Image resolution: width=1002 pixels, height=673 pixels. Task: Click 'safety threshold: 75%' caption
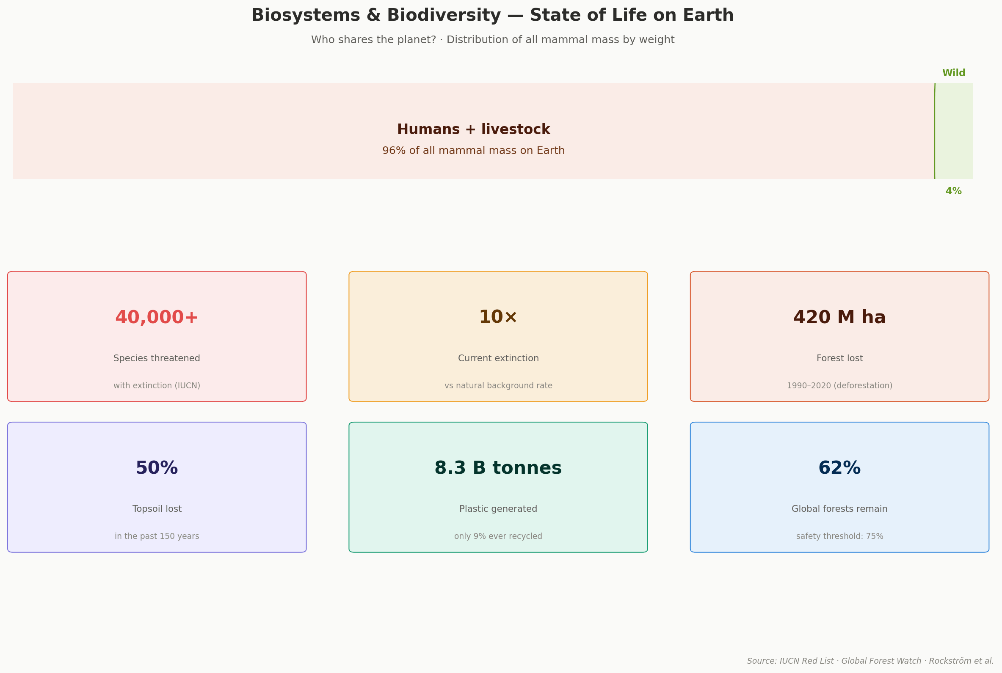[x=839, y=536]
